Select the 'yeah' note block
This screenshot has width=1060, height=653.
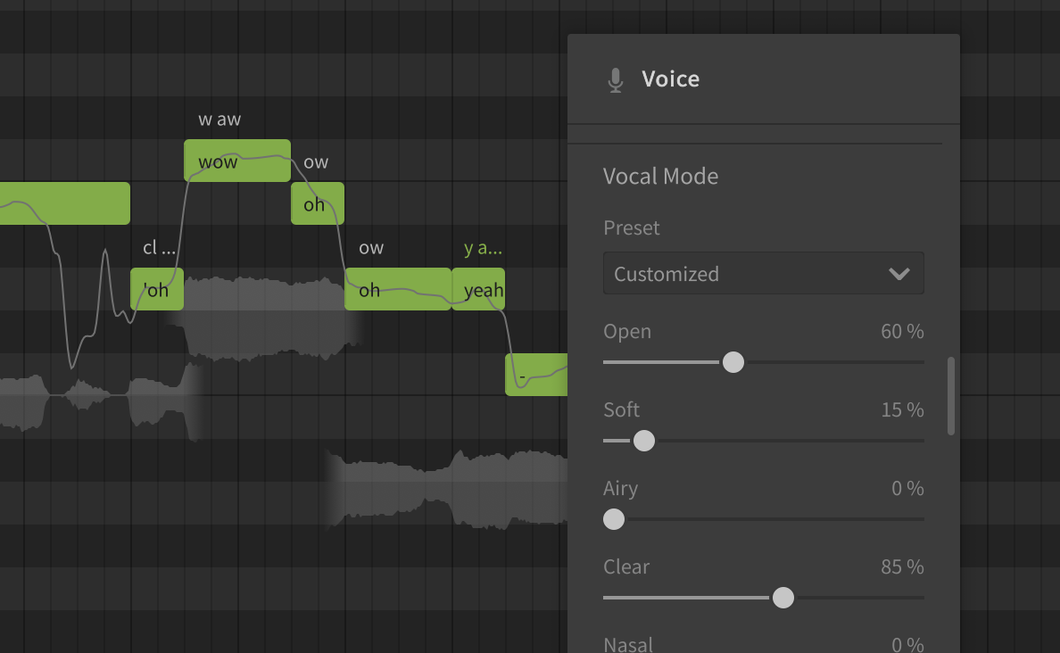coord(478,289)
